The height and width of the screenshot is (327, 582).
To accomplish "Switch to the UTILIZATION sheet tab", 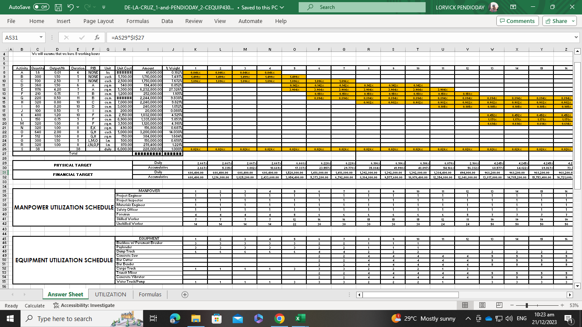I will (x=110, y=294).
